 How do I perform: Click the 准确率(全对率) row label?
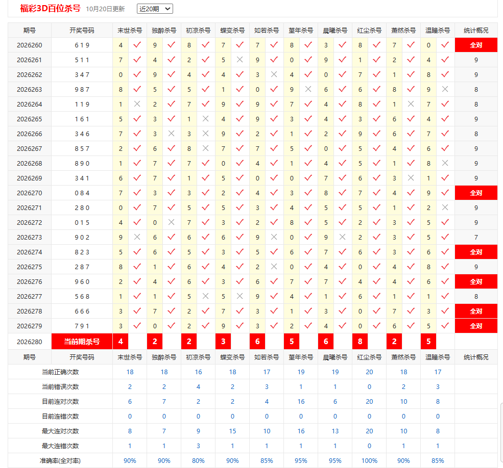(60, 461)
